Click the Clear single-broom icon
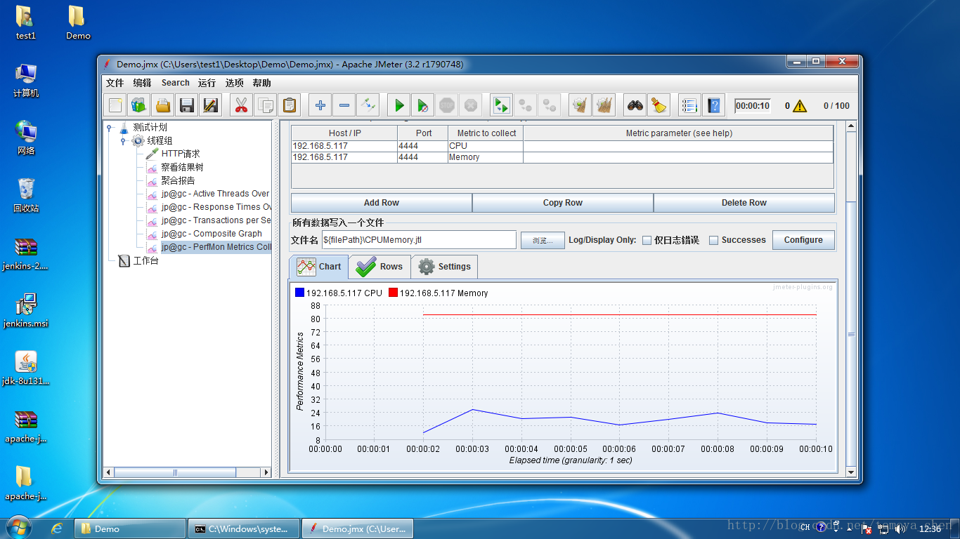The width and height of the screenshot is (960, 539). (580, 105)
